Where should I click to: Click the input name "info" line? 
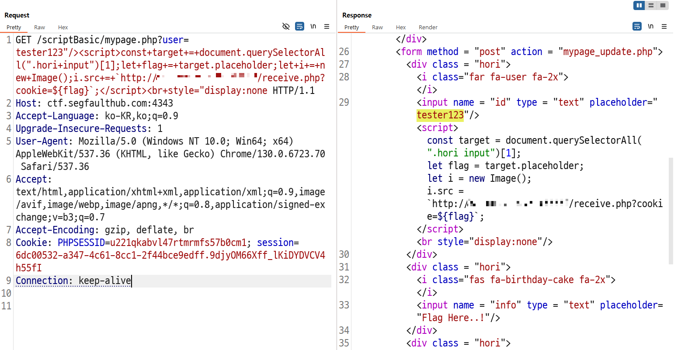click(540, 305)
